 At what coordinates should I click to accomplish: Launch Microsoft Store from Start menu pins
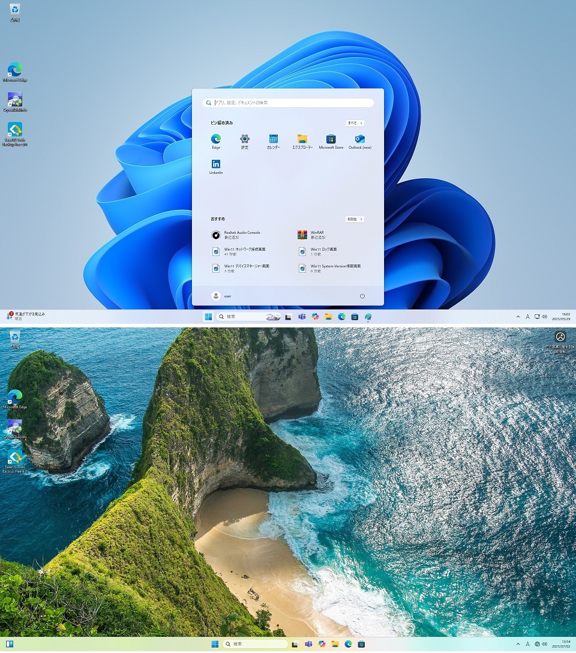tap(331, 141)
